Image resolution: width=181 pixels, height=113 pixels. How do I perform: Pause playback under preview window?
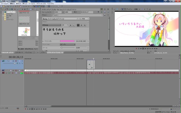(x=145, y=49)
